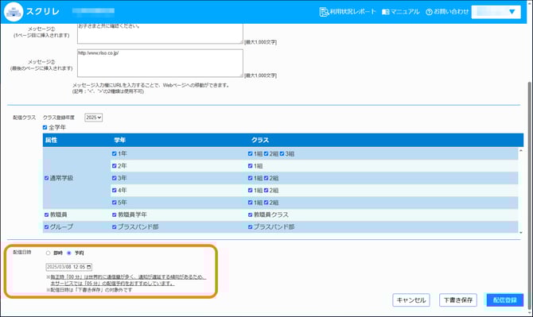Open the マニュアル link text
Image resolution: width=533 pixels, height=317 pixels.
click(405, 12)
